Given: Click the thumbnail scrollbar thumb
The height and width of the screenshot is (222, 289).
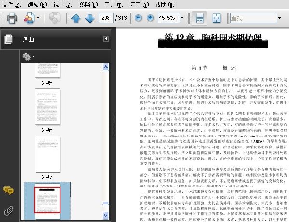Looking at the screenshot, I should (105, 203).
